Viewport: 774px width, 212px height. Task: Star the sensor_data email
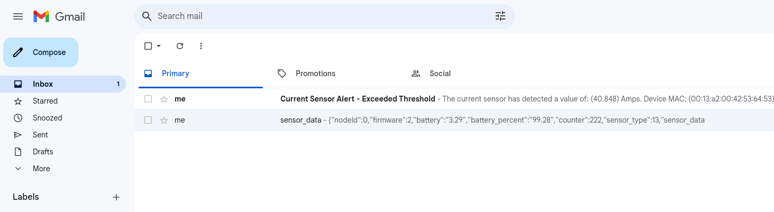pos(164,120)
